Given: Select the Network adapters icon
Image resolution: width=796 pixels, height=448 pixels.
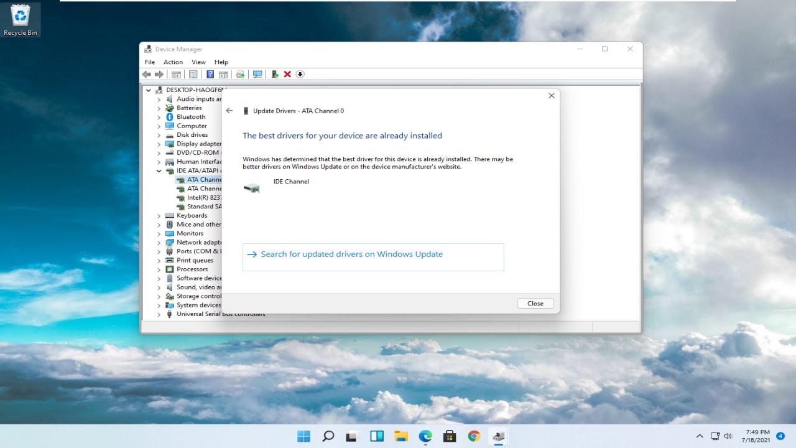Looking at the screenshot, I should pyautogui.click(x=169, y=243).
